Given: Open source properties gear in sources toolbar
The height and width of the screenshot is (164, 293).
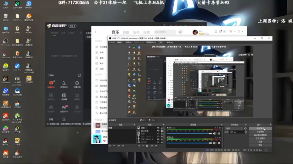Looking at the screenshot, I should [x=147, y=146].
